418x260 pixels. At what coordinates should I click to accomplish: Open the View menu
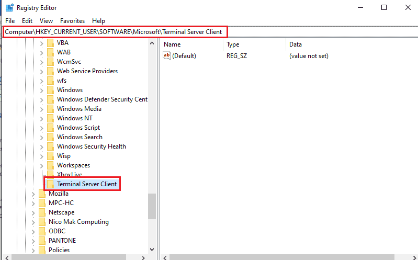coord(46,21)
